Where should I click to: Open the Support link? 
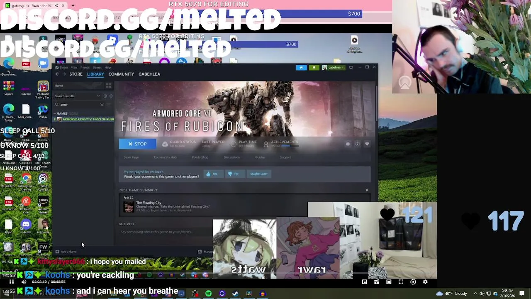285,157
